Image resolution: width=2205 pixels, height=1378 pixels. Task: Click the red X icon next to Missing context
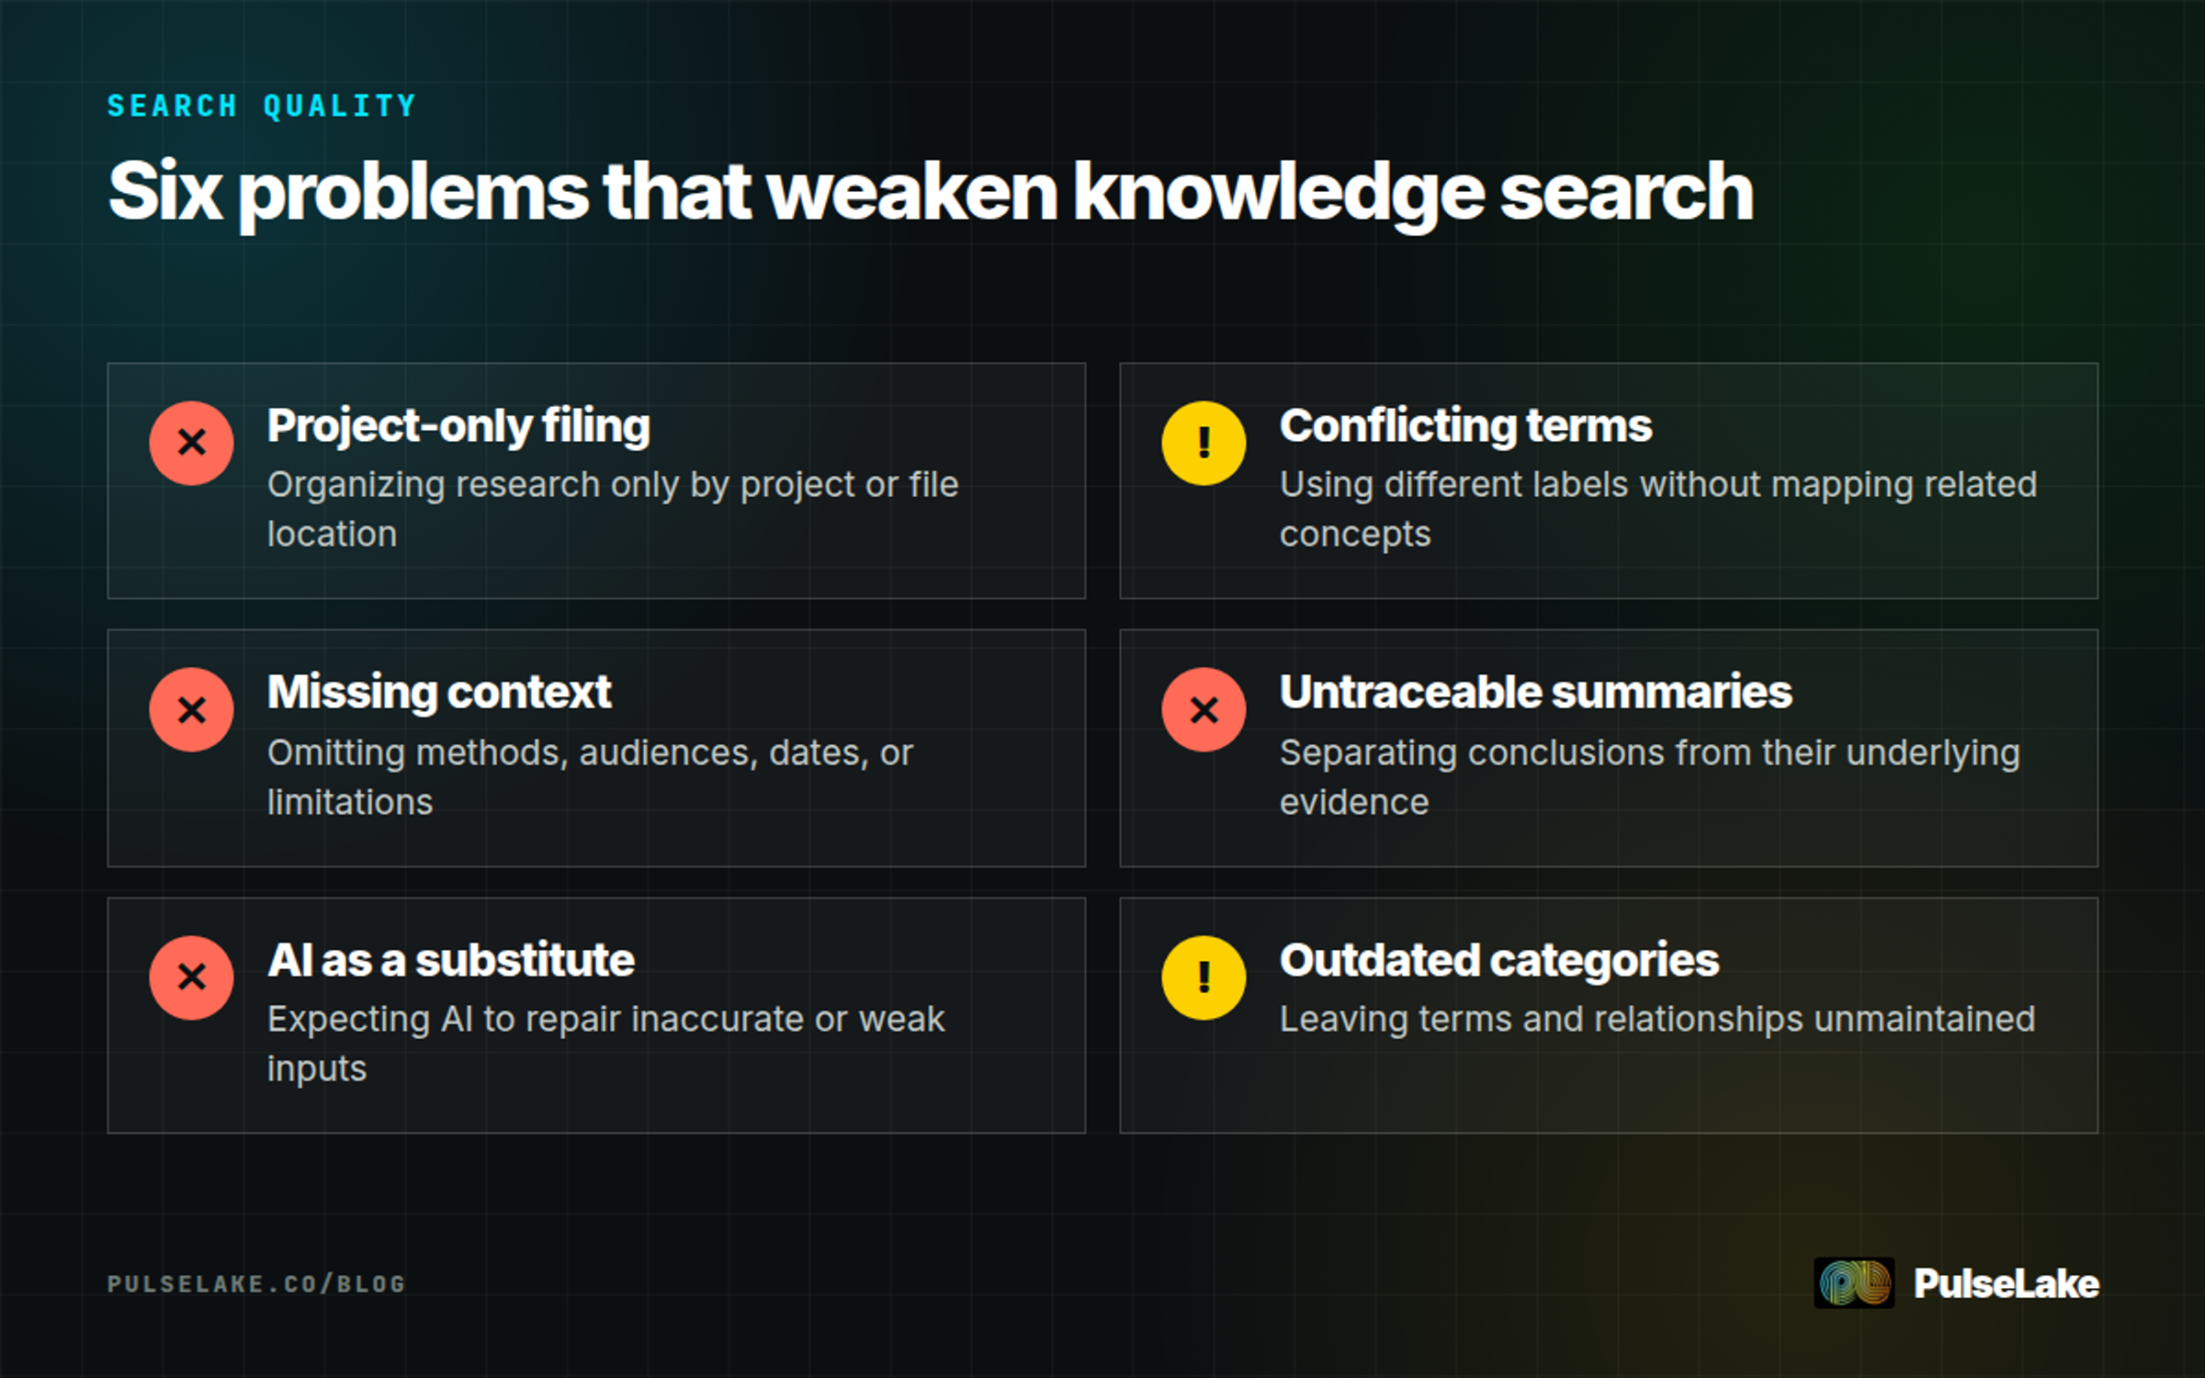point(191,709)
